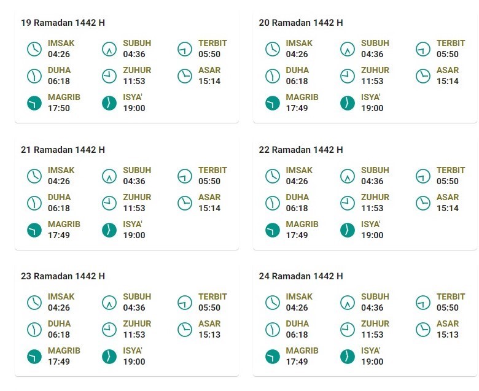Click the 22 Ramadan 1442 H title
The width and height of the screenshot is (479, 391).
coord(301,150)
